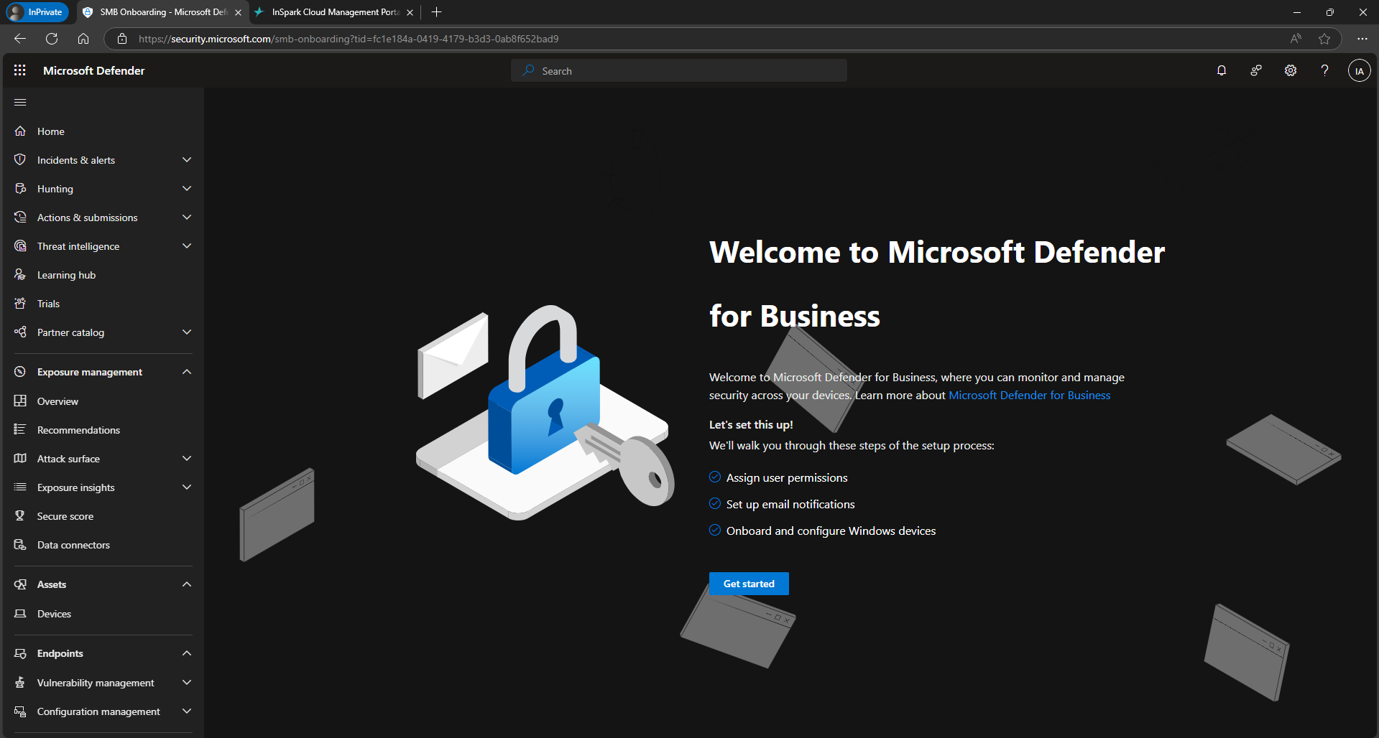Image resolution: width=1379 pixels, height=738 pixels.
Task: Open the notifications bell icon
Action: [1222, 70]
